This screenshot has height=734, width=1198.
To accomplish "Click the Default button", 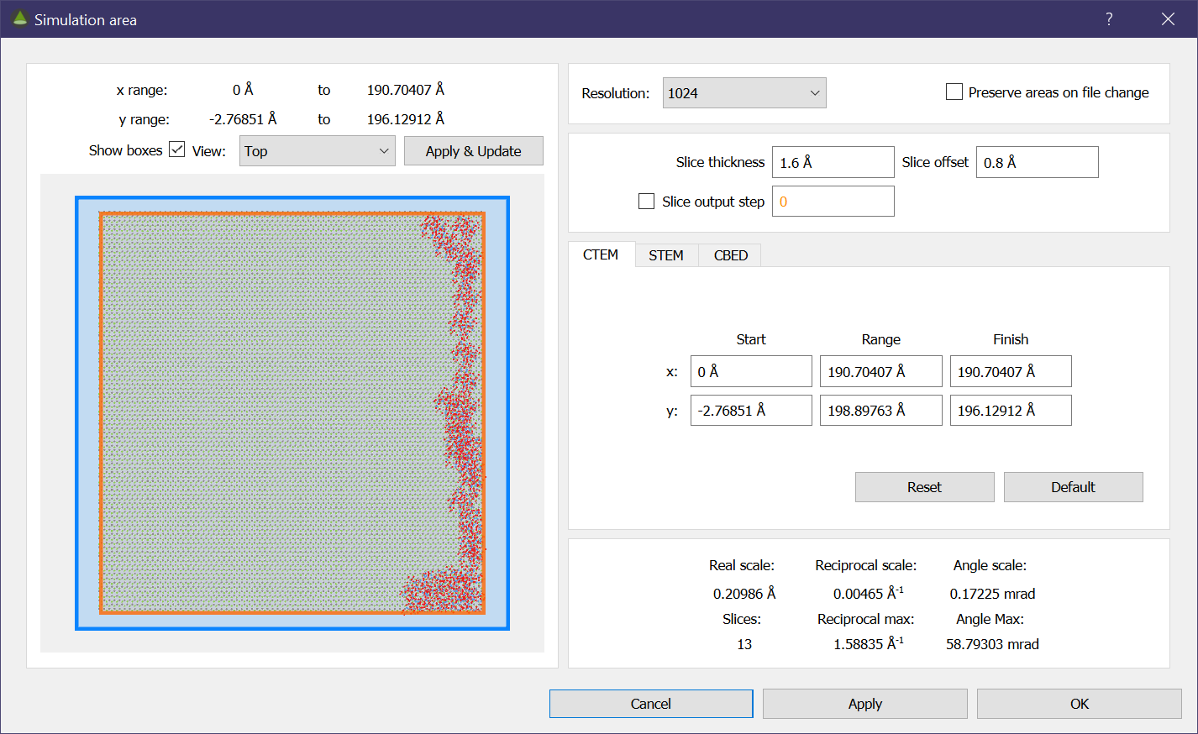I will coord(1073,487).
